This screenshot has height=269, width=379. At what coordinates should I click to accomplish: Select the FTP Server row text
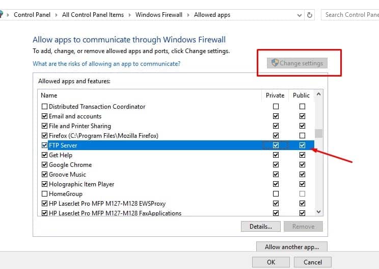point(63,145)
